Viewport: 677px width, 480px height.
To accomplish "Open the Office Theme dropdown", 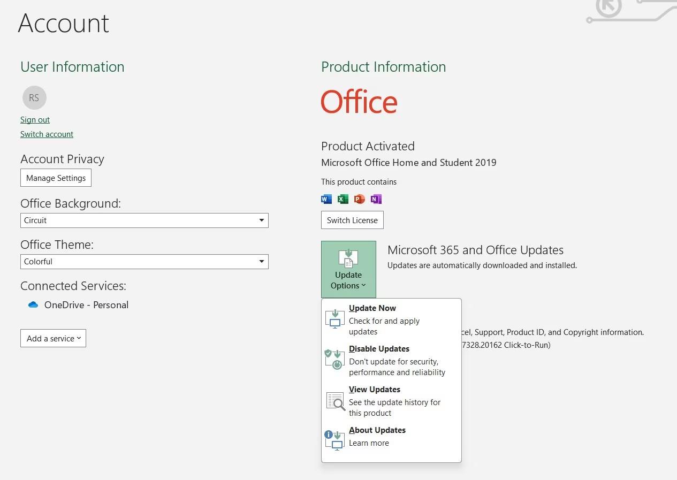I will click(144, 262).
